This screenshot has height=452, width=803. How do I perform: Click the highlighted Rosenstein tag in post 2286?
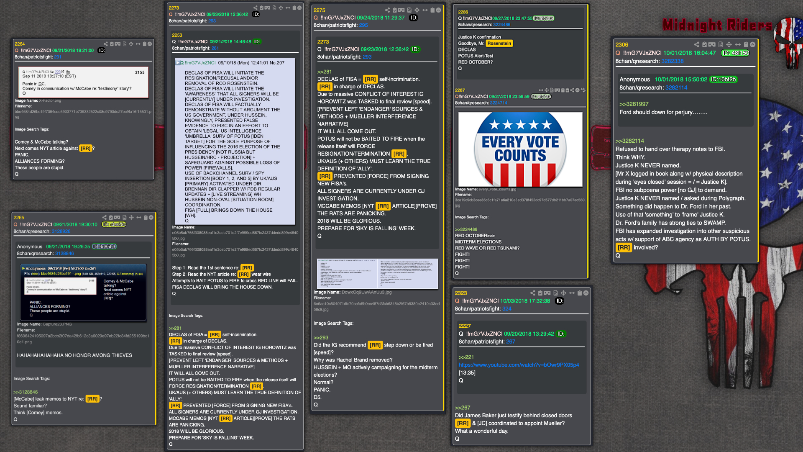point(499,43)
